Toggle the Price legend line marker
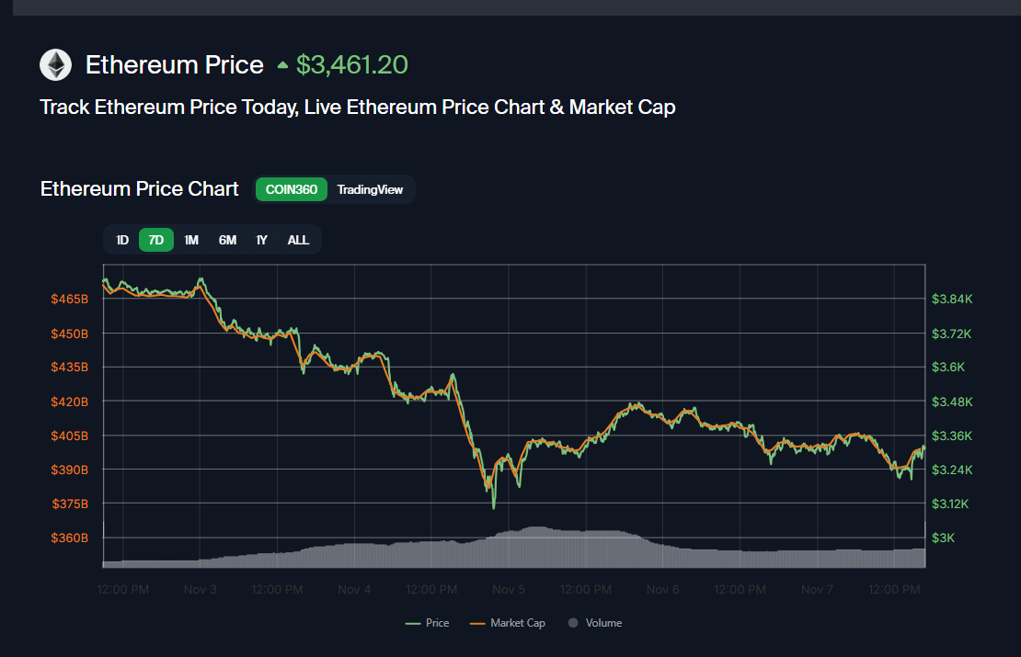The width and height of the screenshot is (1021, 657). pos(413,623)
